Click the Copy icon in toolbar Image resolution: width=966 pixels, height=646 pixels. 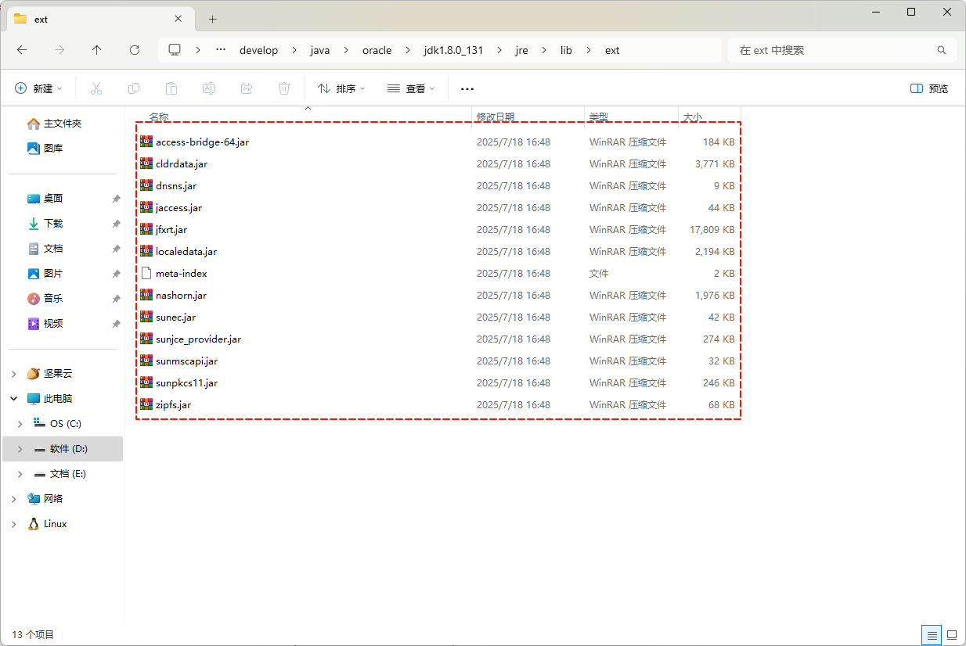(x=134, y=89)
